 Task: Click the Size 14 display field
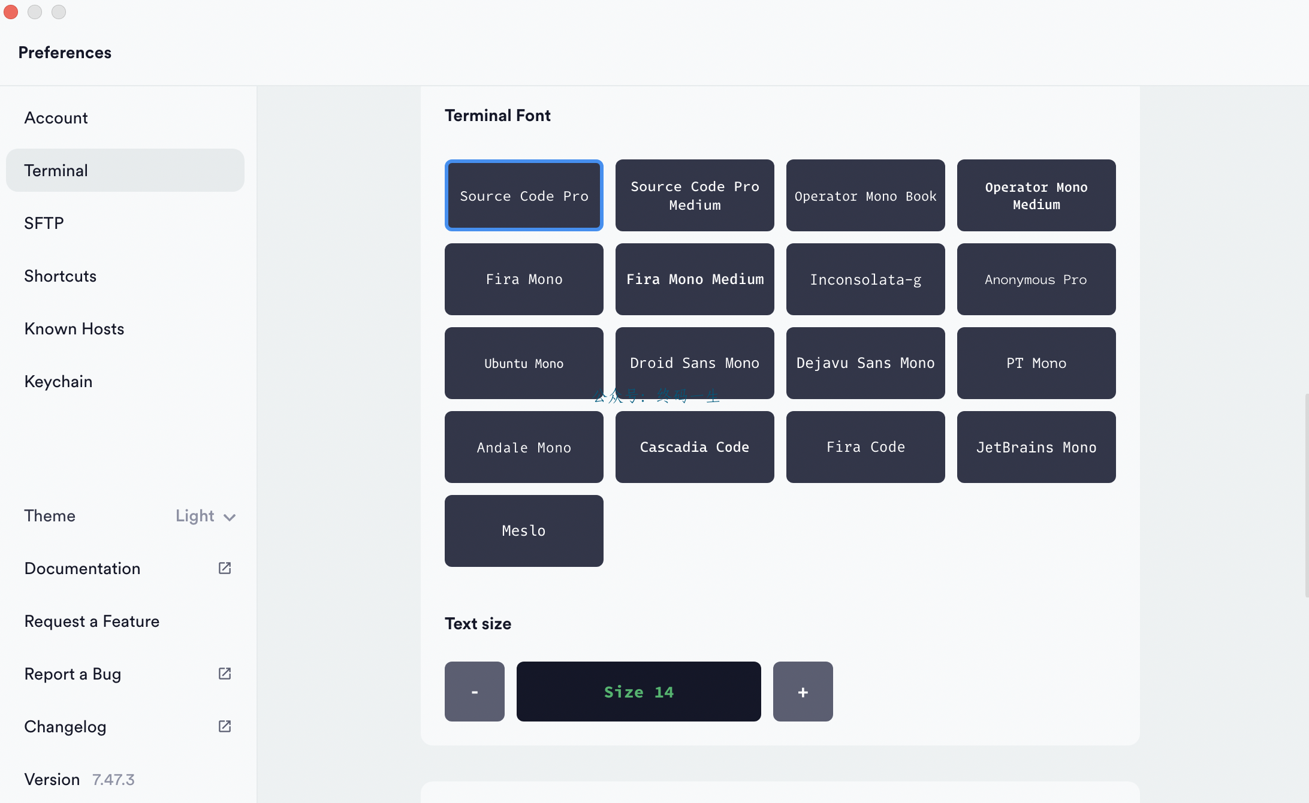point(639,692)
